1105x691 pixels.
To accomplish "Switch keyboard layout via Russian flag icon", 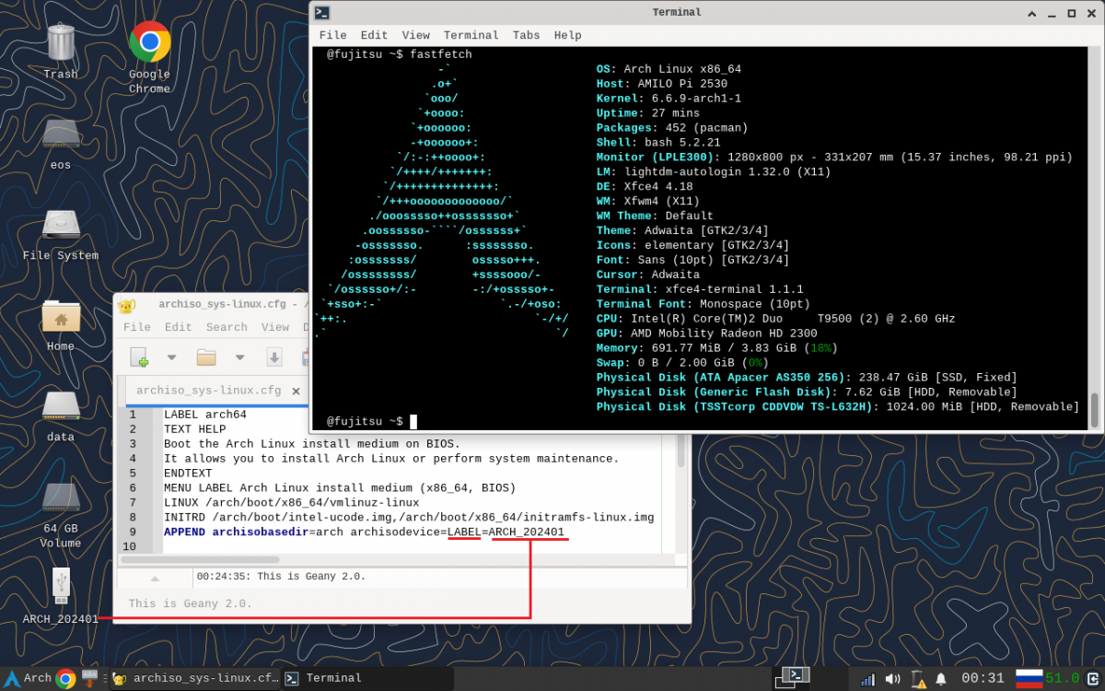I will (1029, 679).
